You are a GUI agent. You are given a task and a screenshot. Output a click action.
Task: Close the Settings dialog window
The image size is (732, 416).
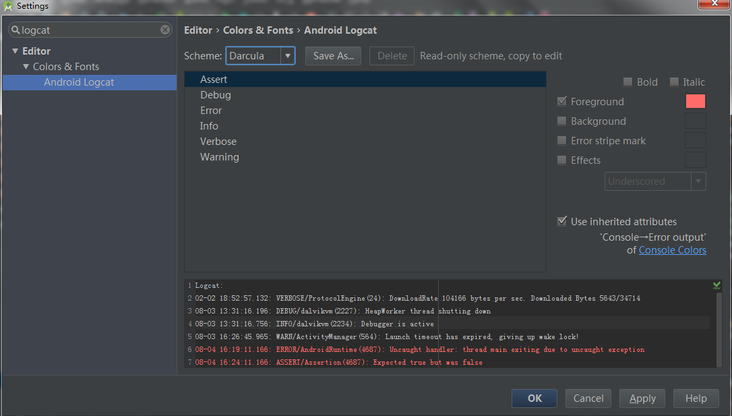(x=714, y=4)
